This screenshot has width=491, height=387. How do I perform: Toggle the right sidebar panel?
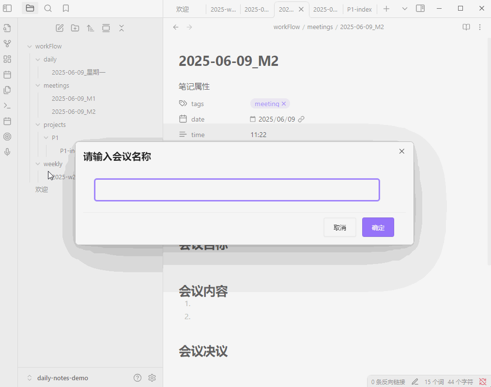coord(420,8)
